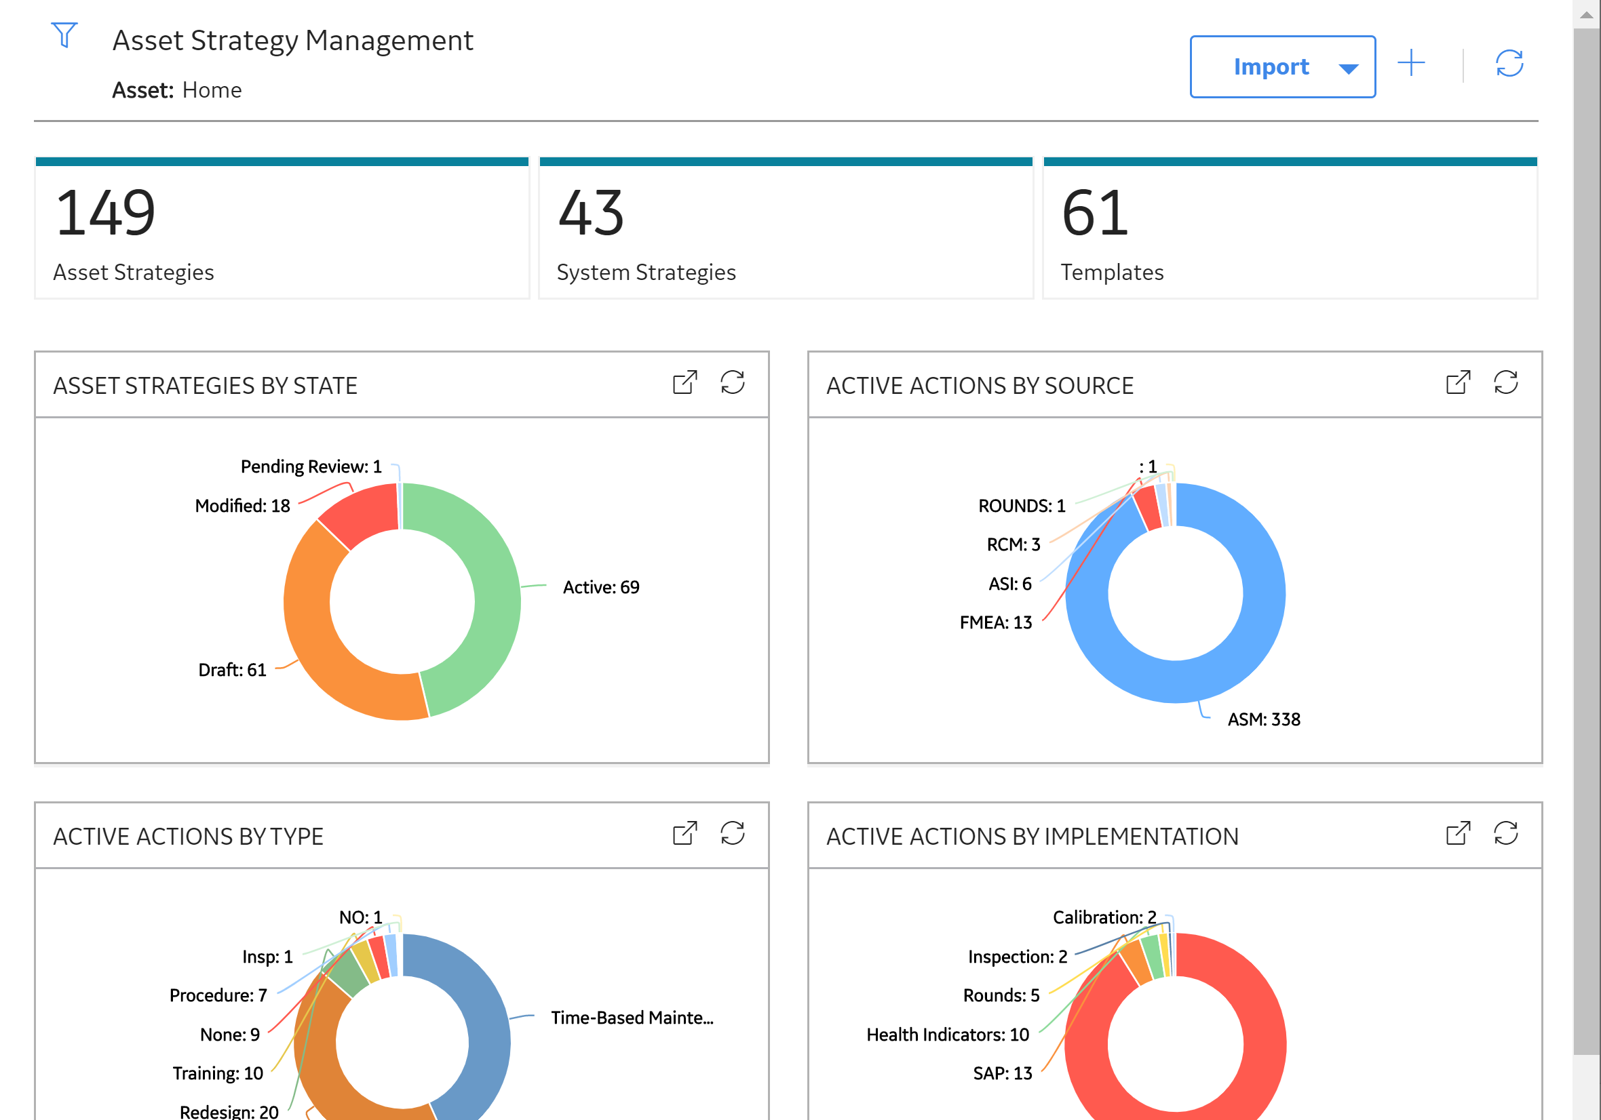1601x1120 pixels.
Task: Click the 'Calibration: 2' chart label
Action: click(x=1104, y=917)
